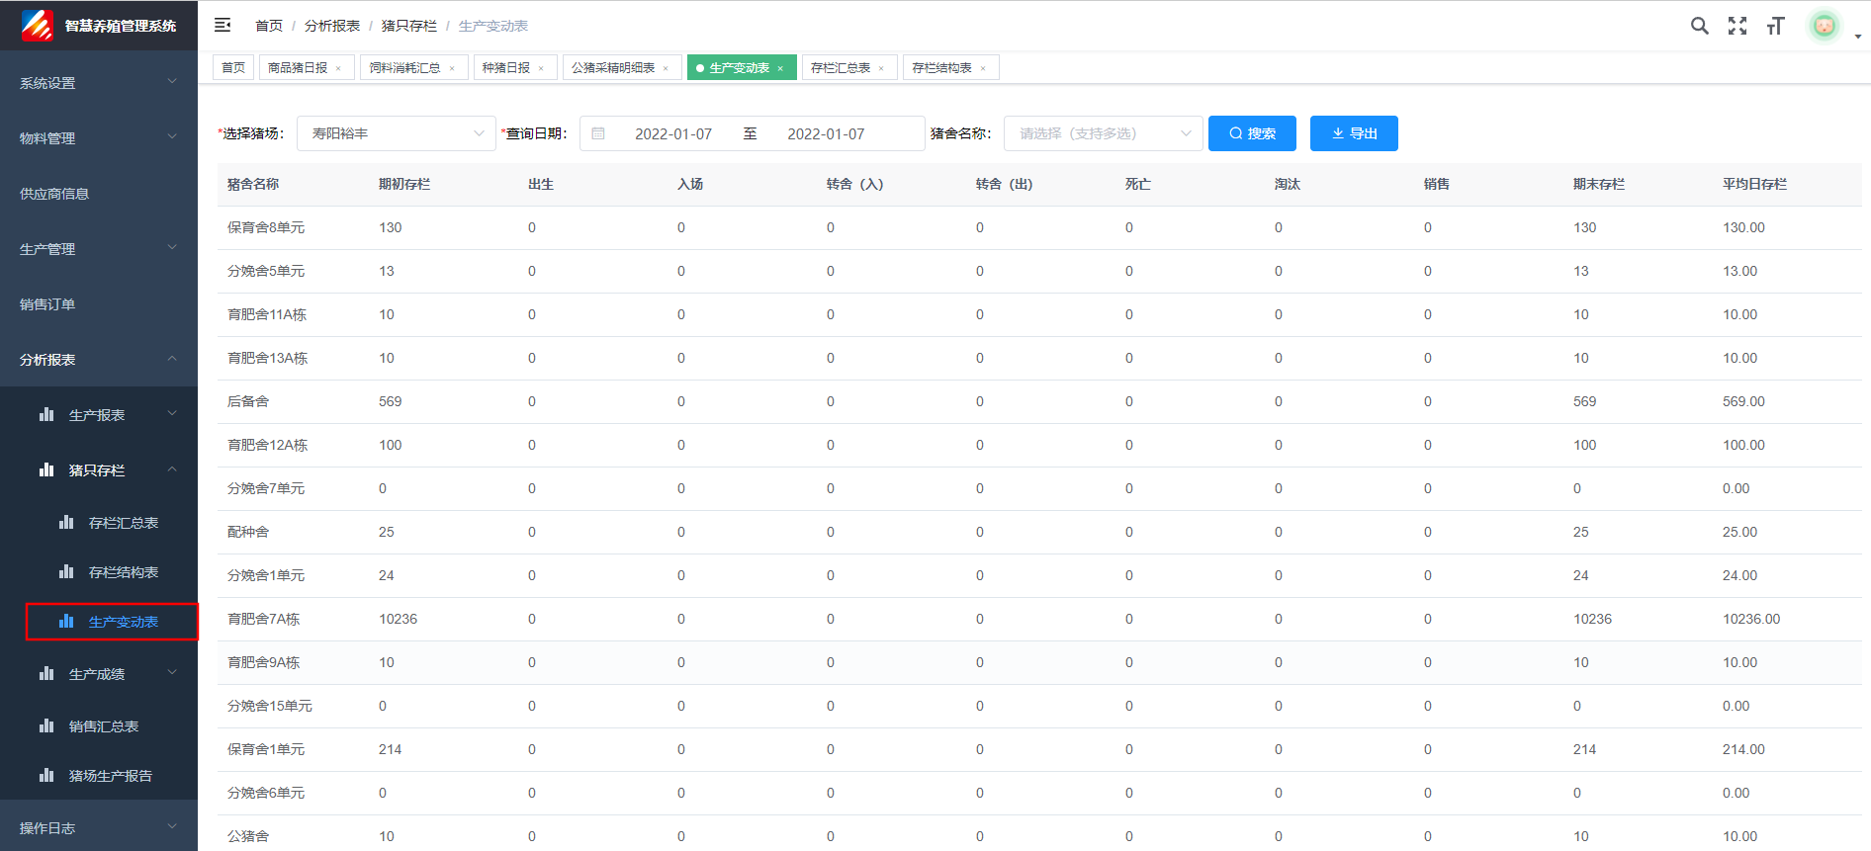This screenshot has width=1871, height=851.
Task: Close the 存栏汇总表 tab
Action: (x=881, y=68)
